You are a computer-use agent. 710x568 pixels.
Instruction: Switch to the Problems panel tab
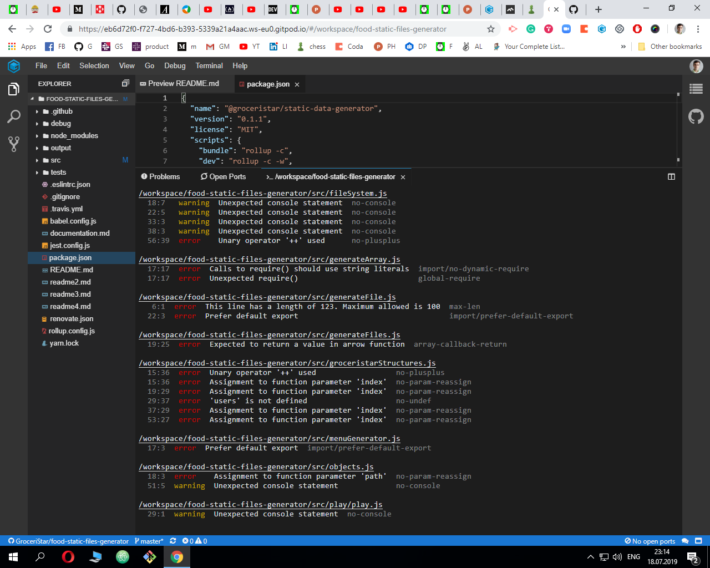pyautogui.click(x=160, y=176)
